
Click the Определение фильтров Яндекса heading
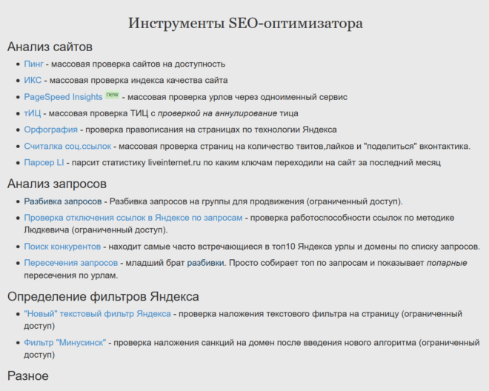[x=103, y=296]
